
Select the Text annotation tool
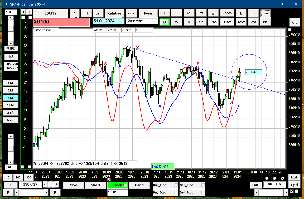(x=241, y=22)
